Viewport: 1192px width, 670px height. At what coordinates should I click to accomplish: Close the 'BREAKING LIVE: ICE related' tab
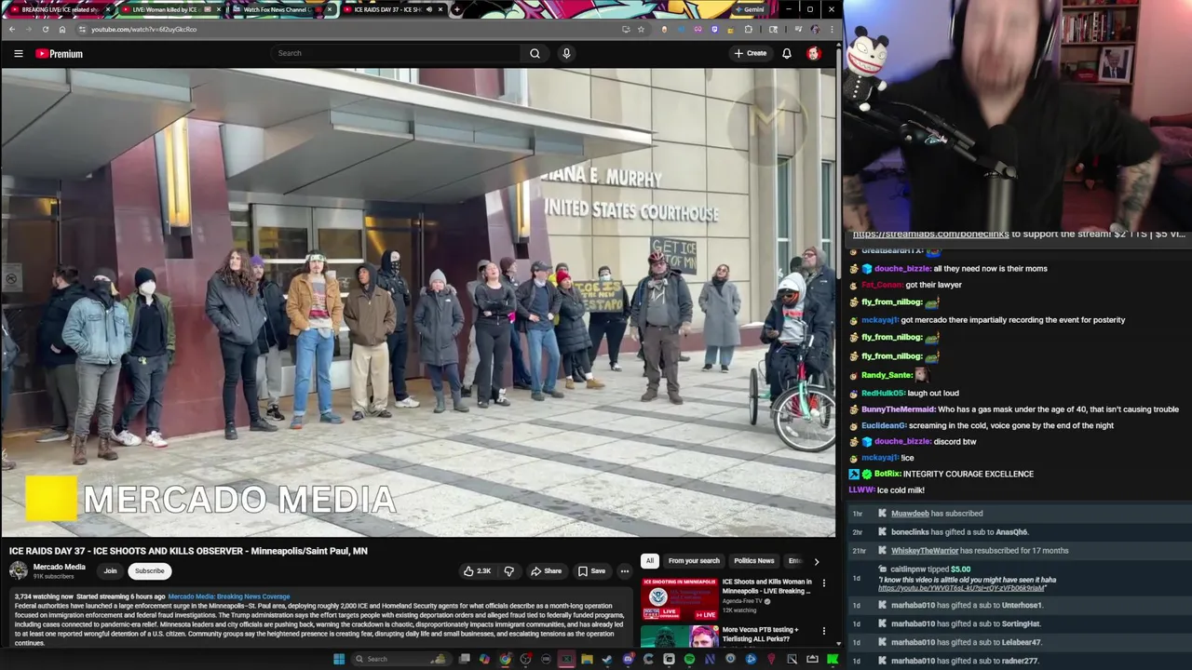[109, 9]
